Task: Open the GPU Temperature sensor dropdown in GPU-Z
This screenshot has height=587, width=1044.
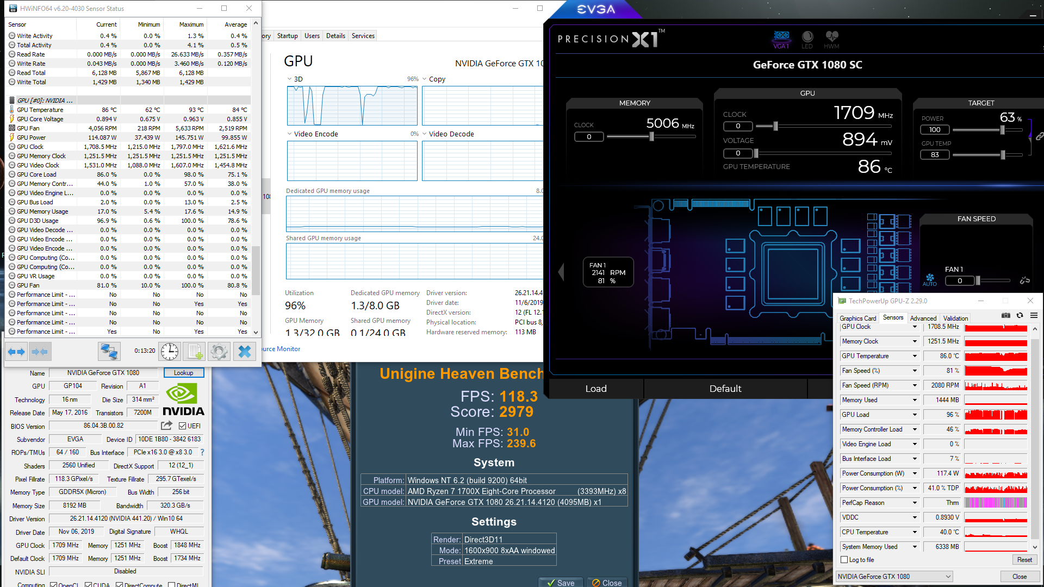Action: coord(915,356)
